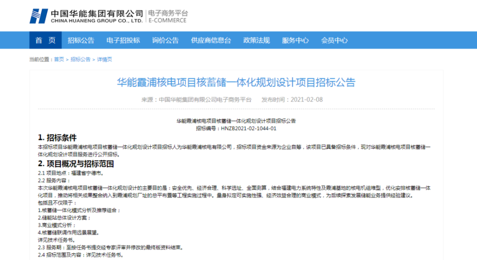Click the blue announcement title heading
Image resolution: width=477 pixels, height=260 pixels.
tap(236, 82)
